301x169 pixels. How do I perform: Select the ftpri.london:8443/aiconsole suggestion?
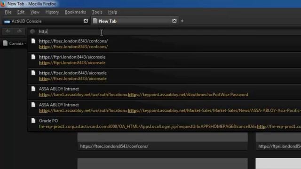(x=164, y=60)
